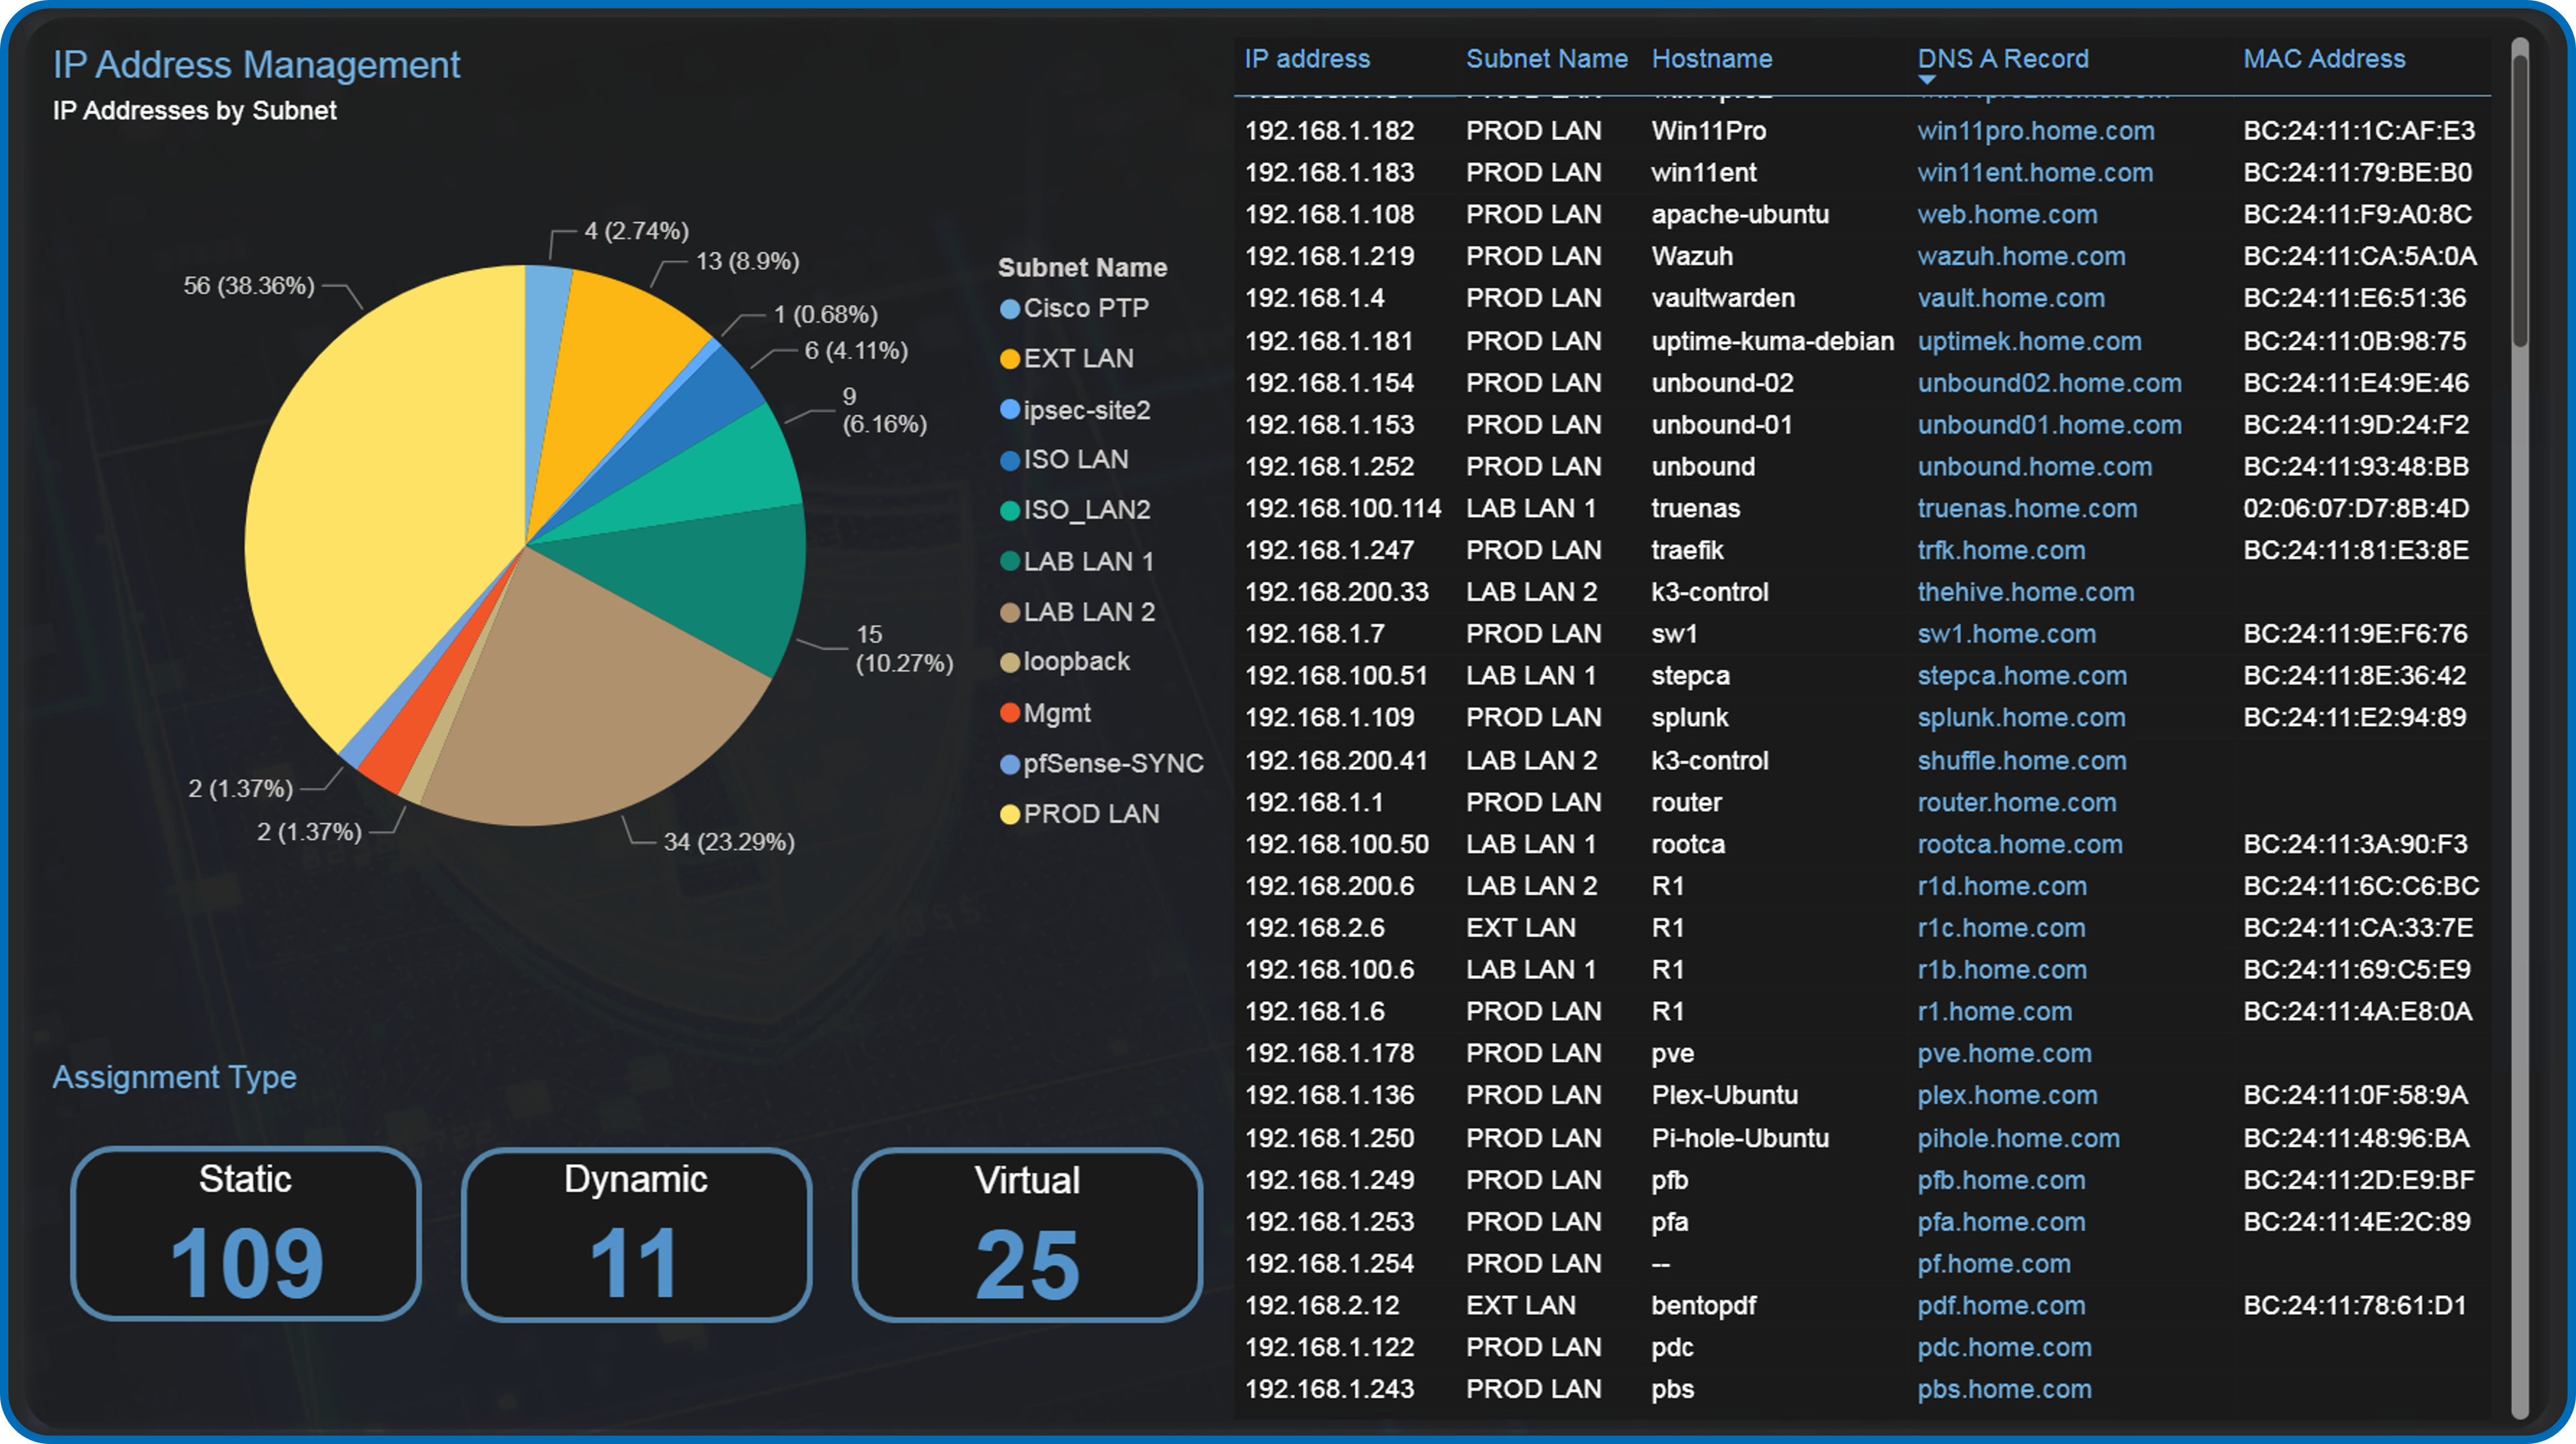
Task: Click the Mgmt red legend dot
Action: (x=1010, y=713)
